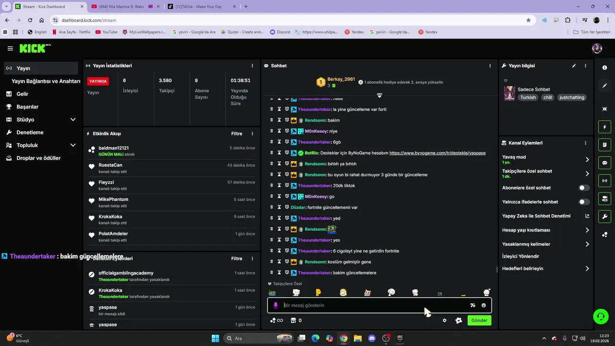Open the Netflix bookmark

[71, 32]
